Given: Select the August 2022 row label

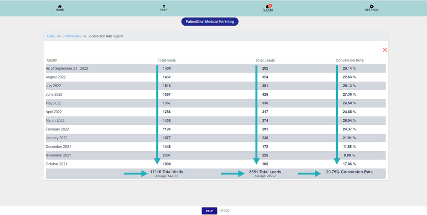Looking at the screenshot, I should tap(56, 77).
